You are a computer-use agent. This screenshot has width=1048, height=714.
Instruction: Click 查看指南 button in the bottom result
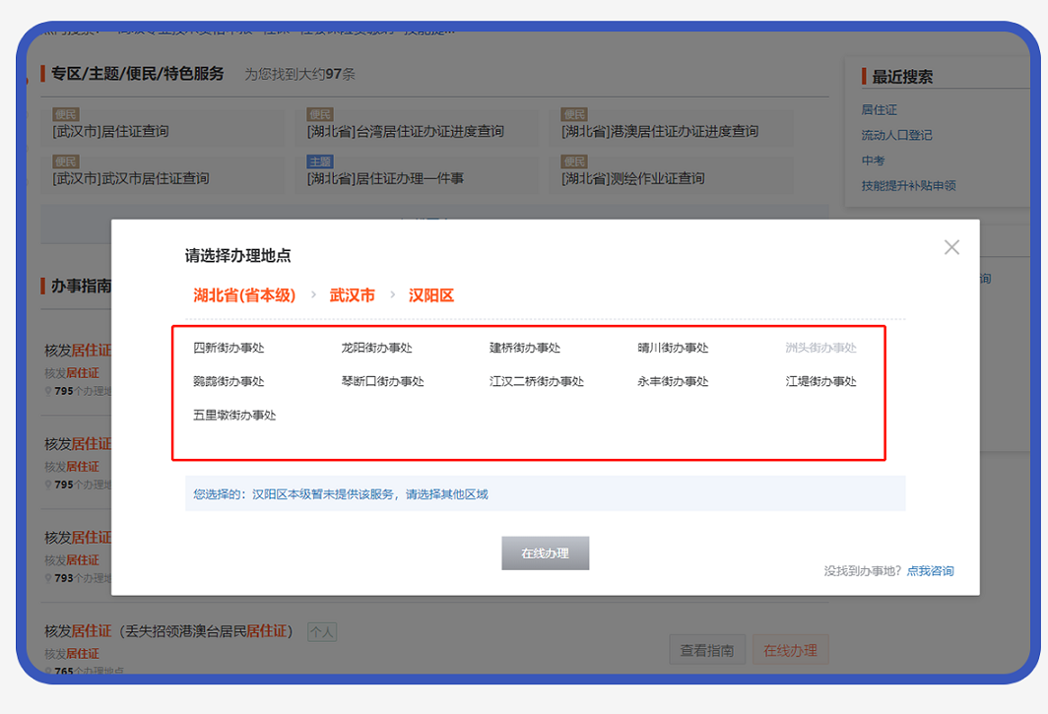click(x=706, y=650)
